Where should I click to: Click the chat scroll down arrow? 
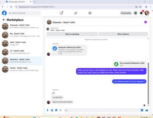148,106
